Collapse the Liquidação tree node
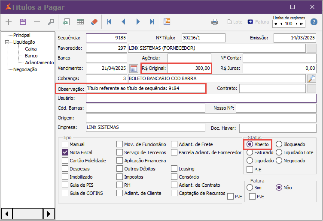Viewport: 323px width, 221px height. 7,42
